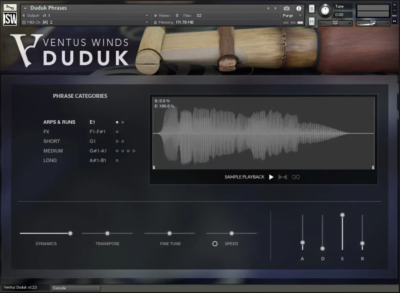This screenshot has width=400, height=293.
Task: Select first dot in SHORT row
Action: point(117,141)
